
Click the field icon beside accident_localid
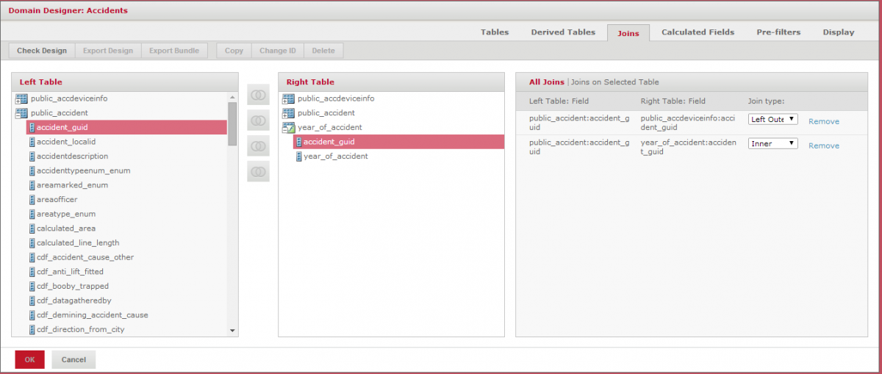(32, 142)
